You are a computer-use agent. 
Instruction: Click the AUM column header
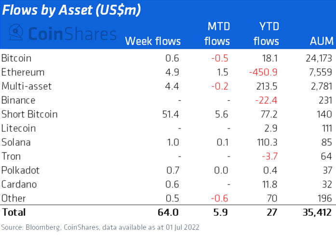[320, 41]
